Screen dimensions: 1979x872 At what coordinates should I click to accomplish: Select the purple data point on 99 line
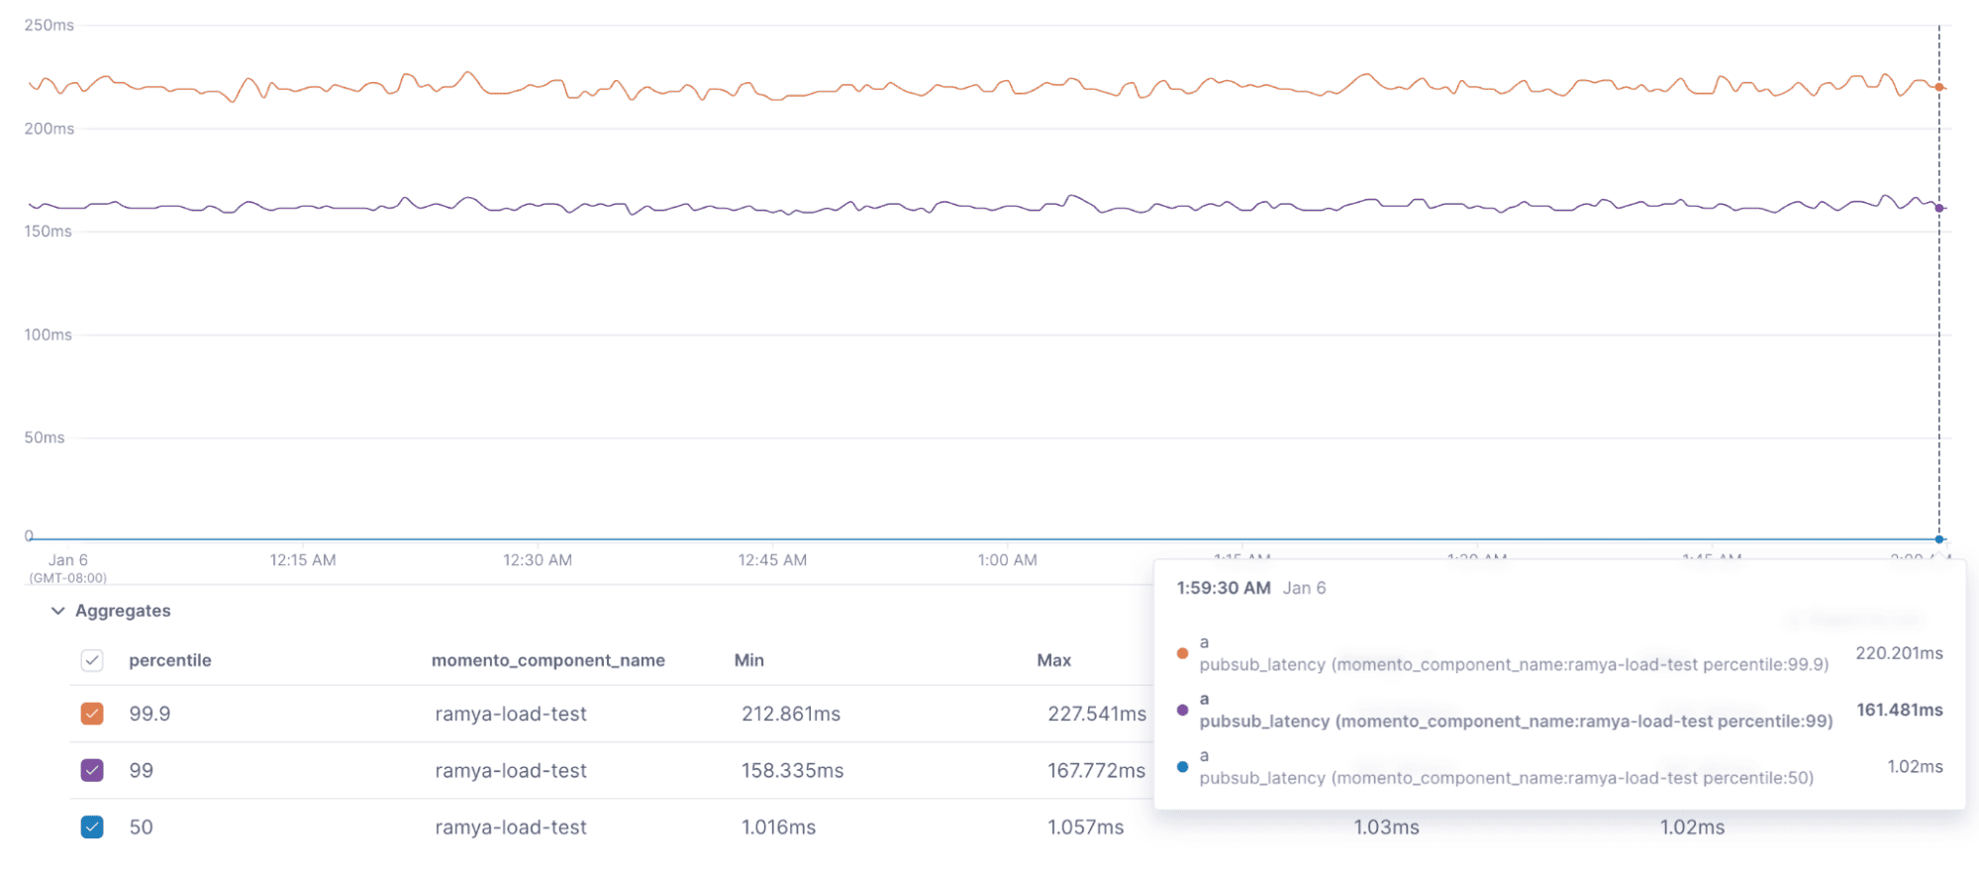[x=1939, y=208]
